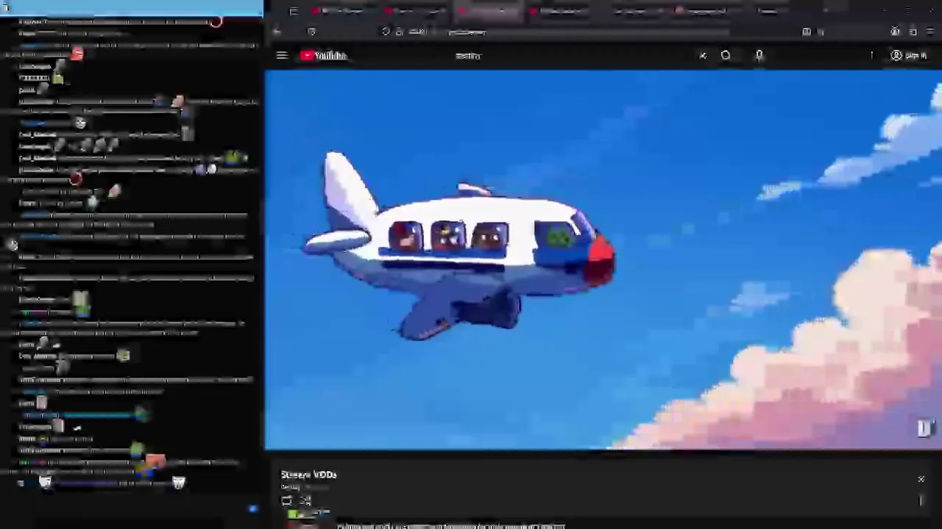Open YouTube settings three-dot menu
Screen dimensions: 942x529
click(x=871, y=55)
